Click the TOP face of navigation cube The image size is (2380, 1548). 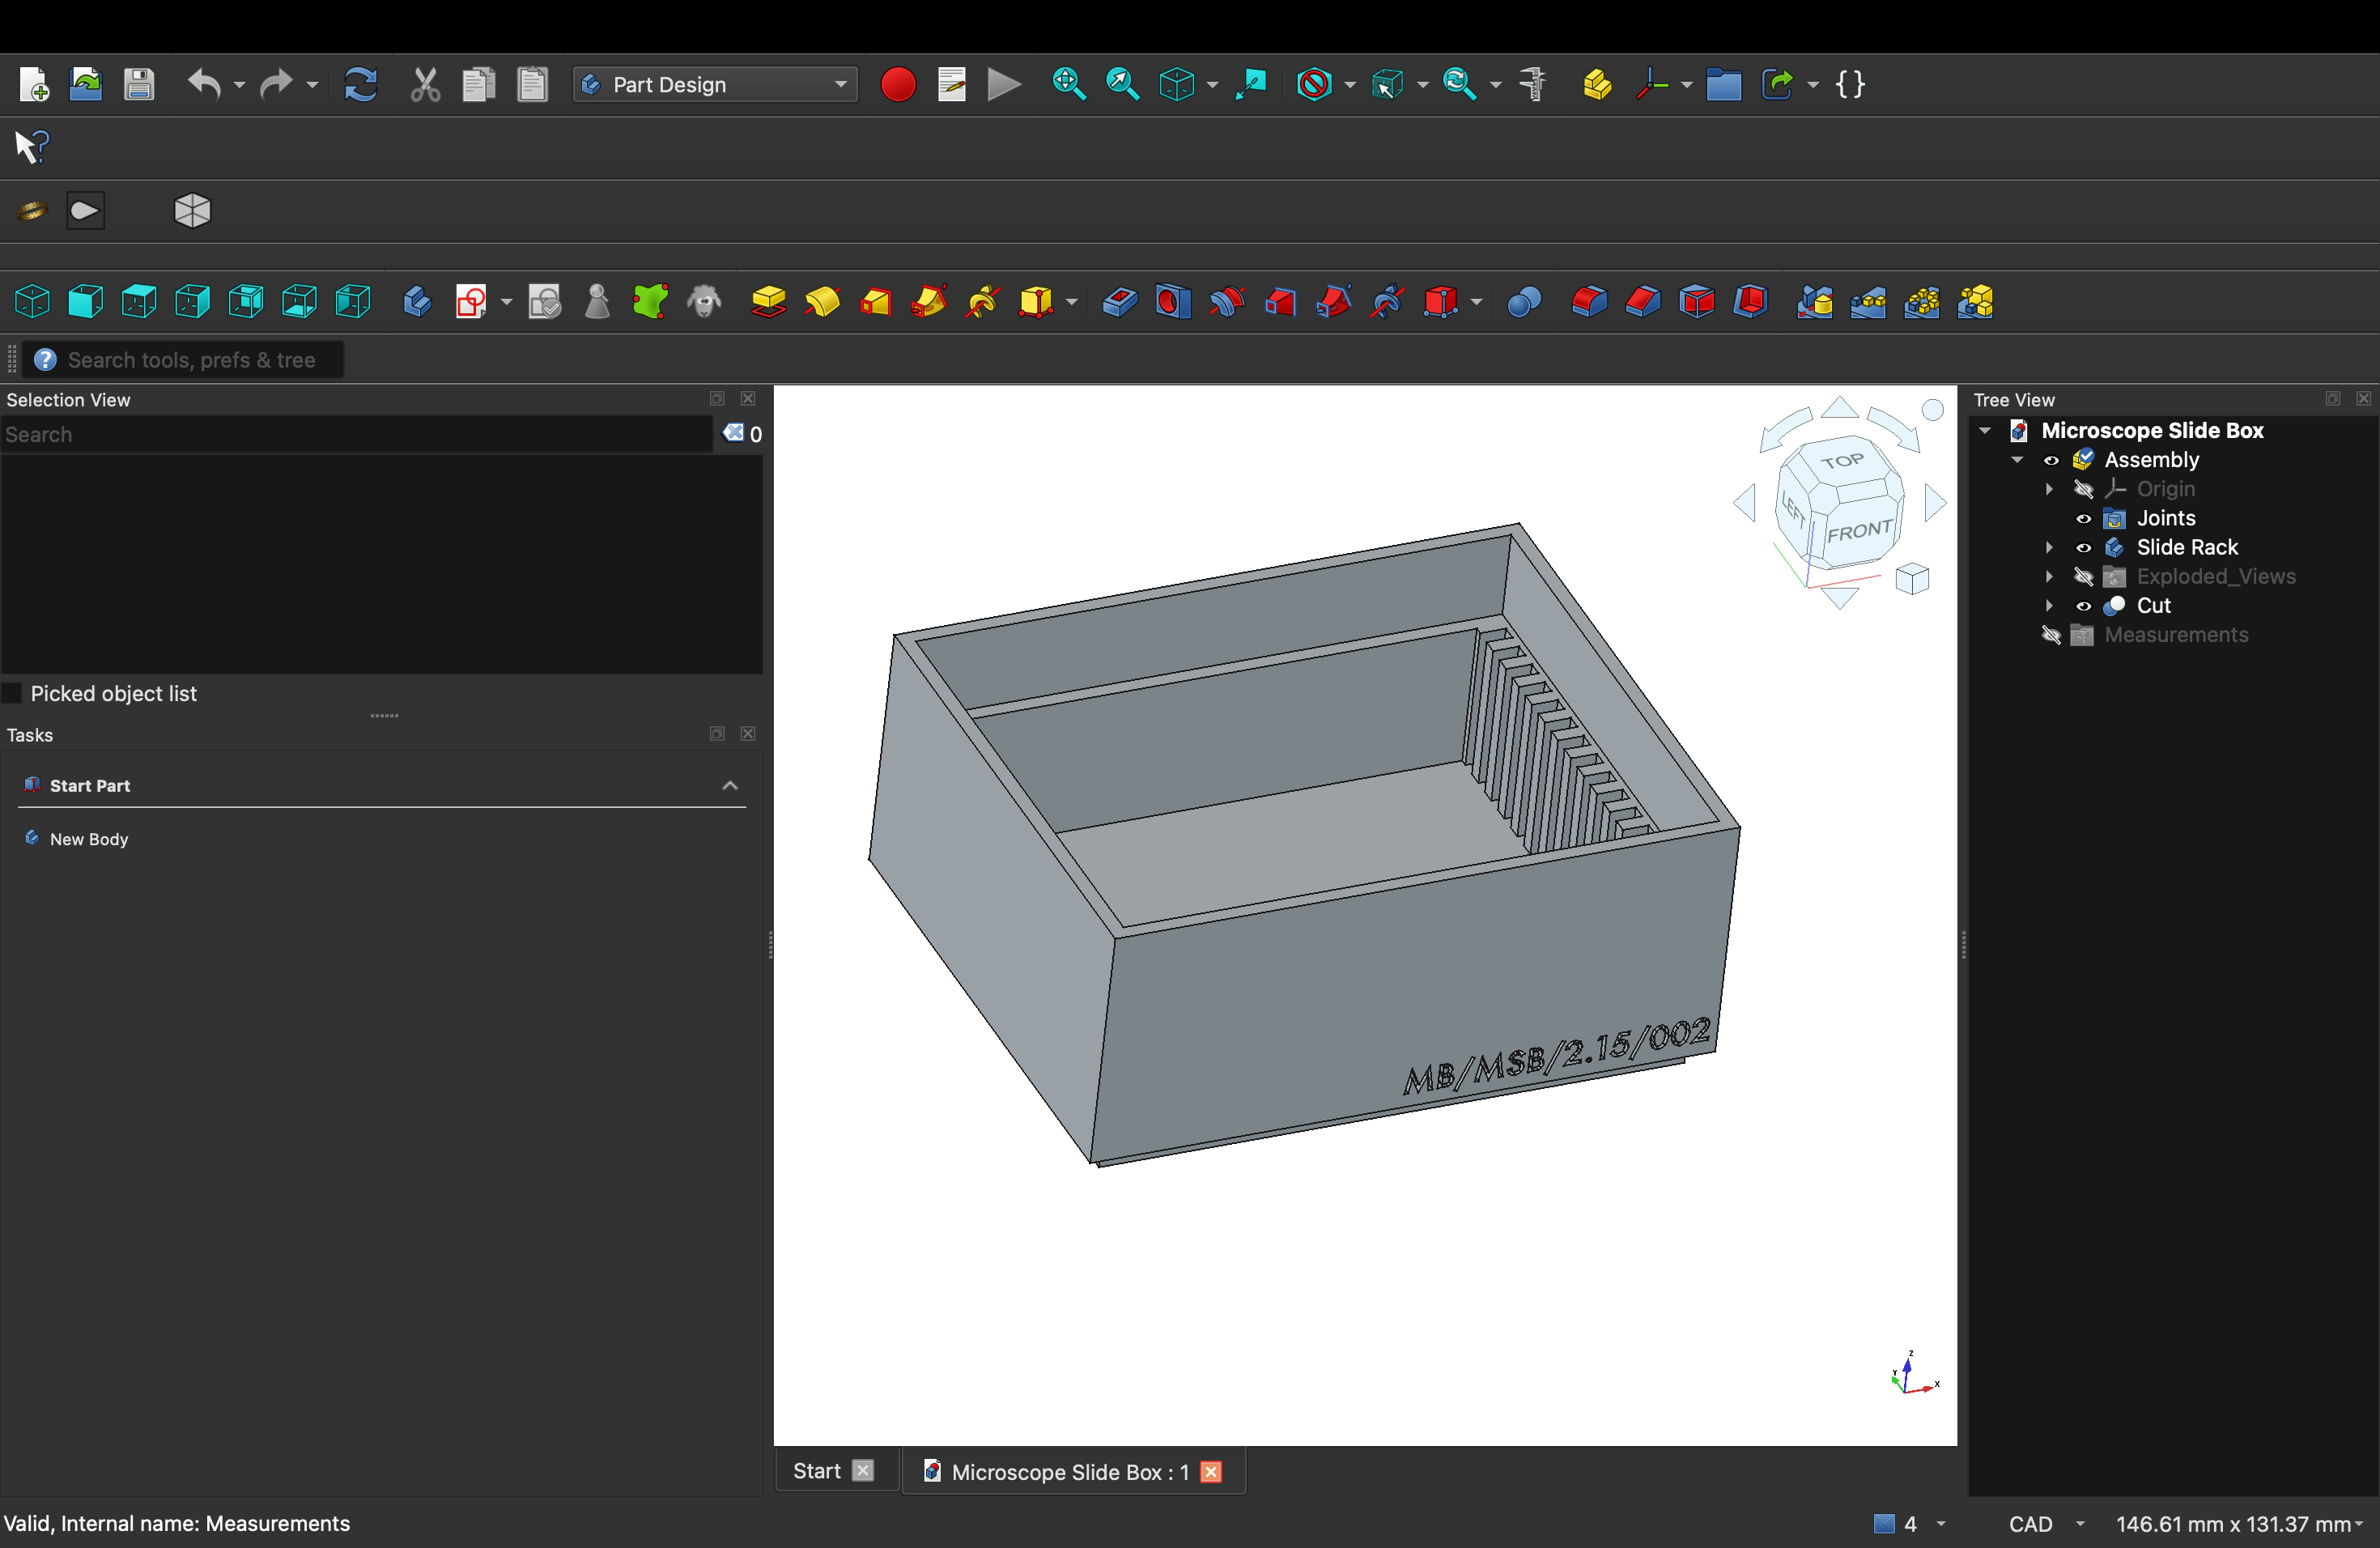coord(1842,461)
